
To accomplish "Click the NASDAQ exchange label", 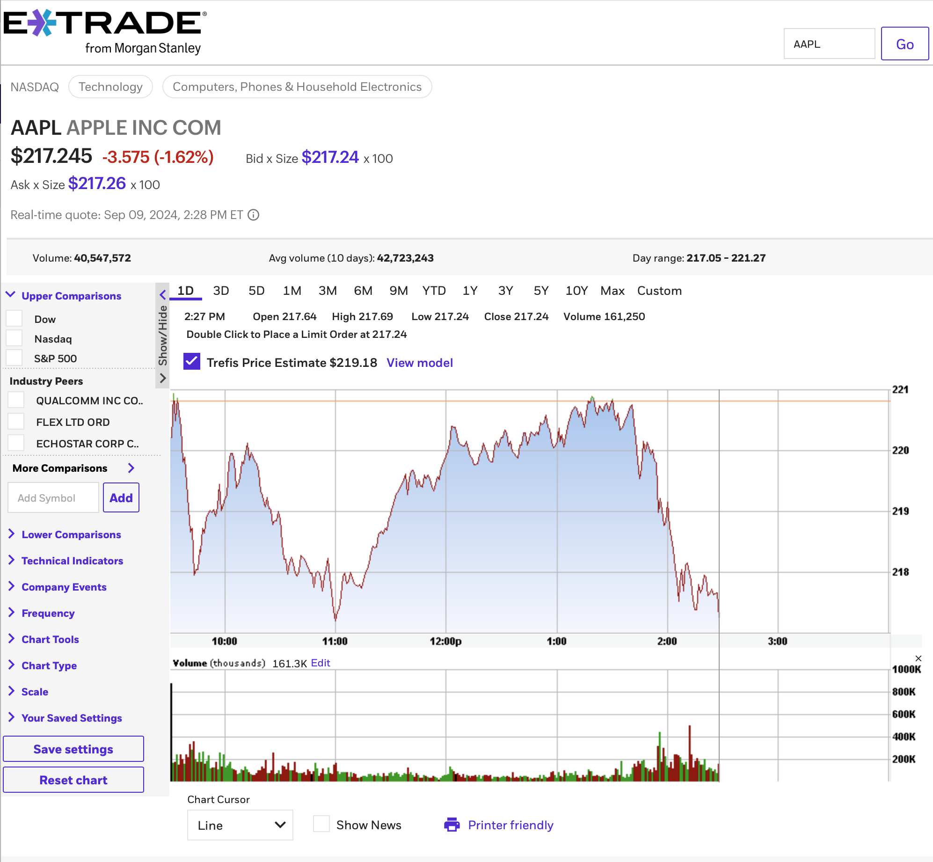I will coord(35,87).
